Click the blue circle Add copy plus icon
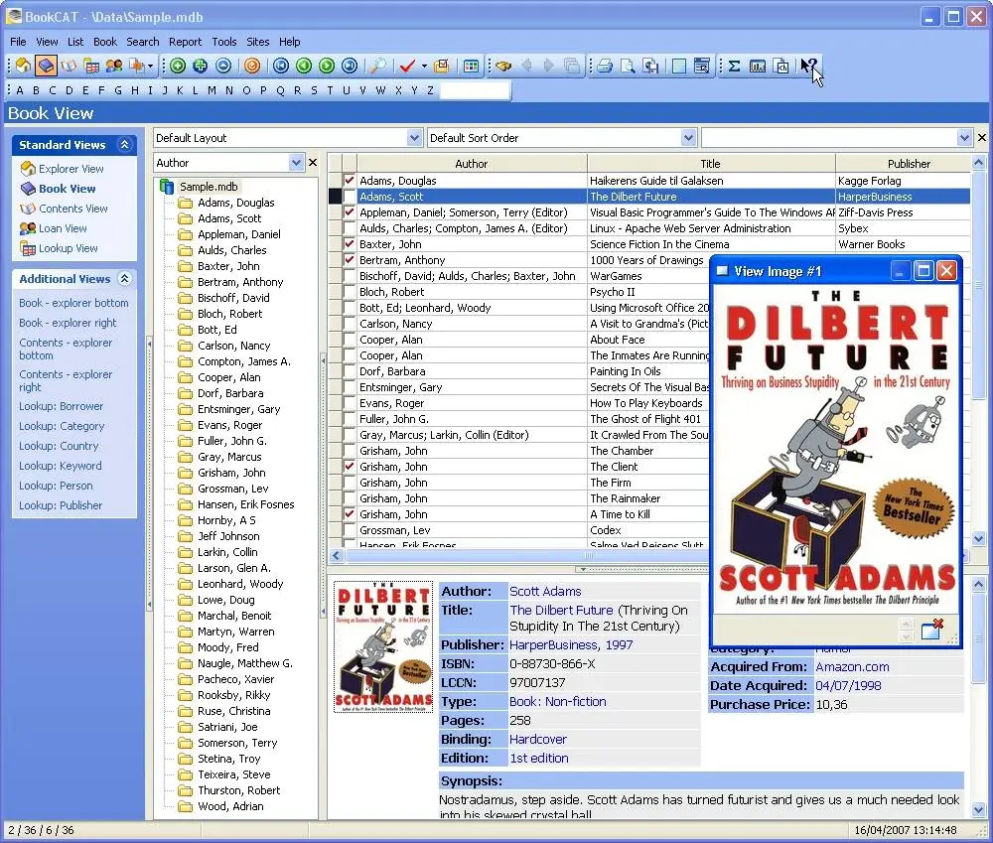This screenshot has width=993, height=843. click(x=201, y=66)
